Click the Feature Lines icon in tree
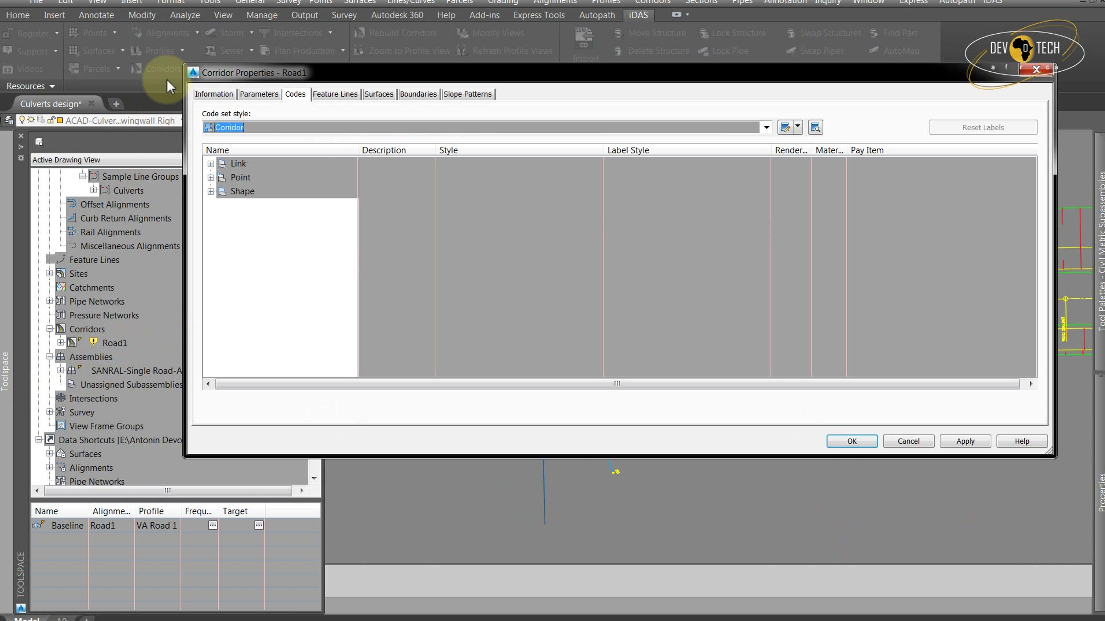This screenshot has width=1105, height=621. click(x=61, y=259)
